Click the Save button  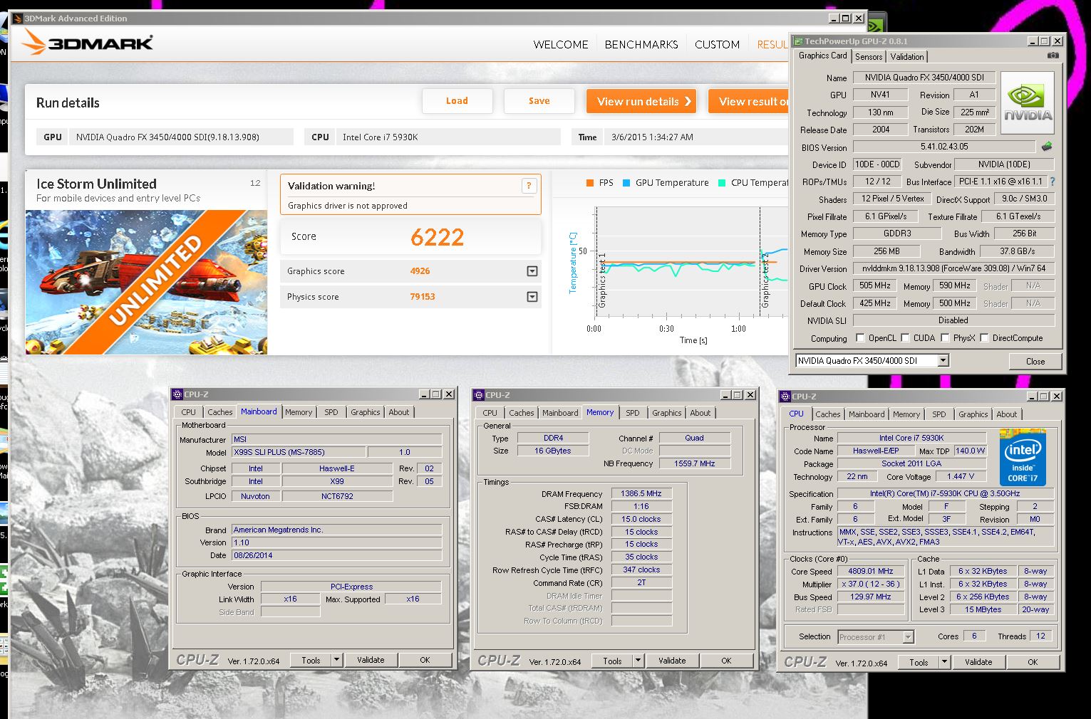(539, 101)
